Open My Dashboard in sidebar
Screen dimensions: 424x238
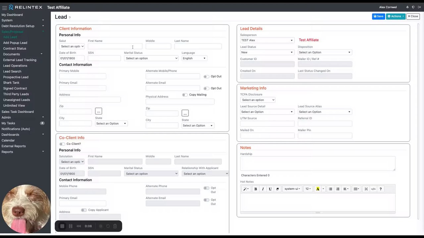(12, 15)
